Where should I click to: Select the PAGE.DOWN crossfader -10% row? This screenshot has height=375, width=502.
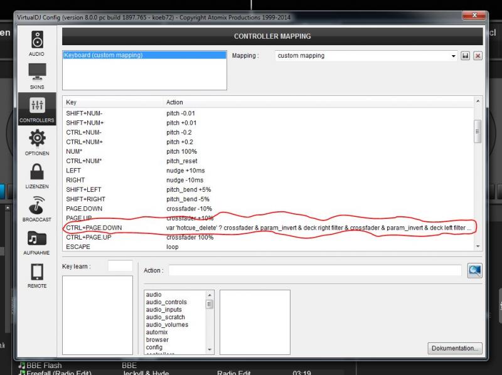point(269,209)
